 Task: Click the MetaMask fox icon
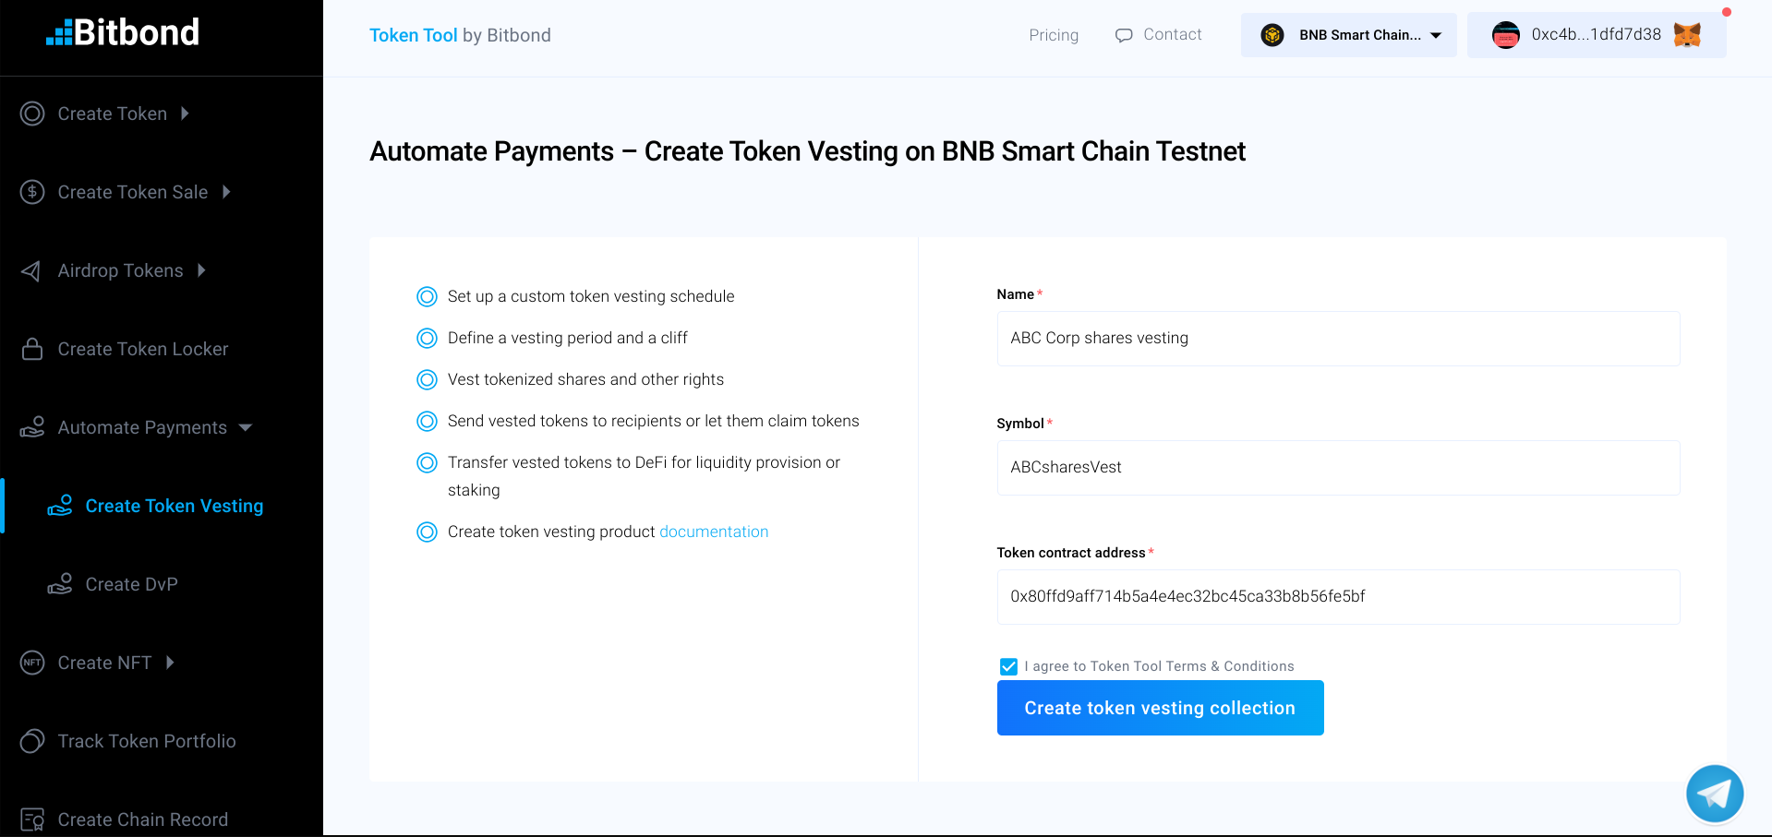[1687, 35]
